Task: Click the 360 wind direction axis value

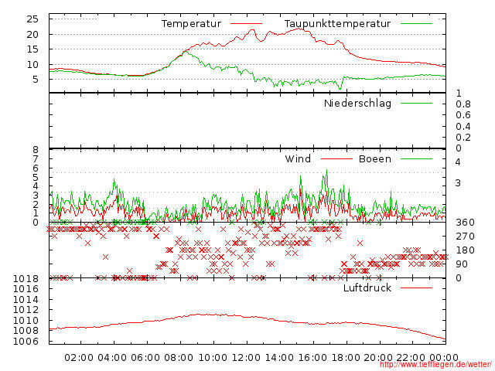Action: click(465, 223)
